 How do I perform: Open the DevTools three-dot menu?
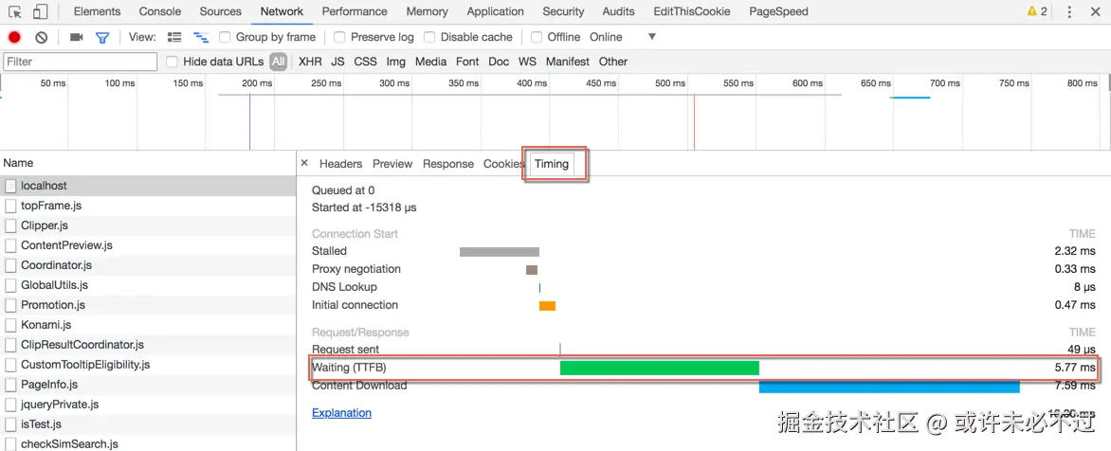coord(1069,12)
